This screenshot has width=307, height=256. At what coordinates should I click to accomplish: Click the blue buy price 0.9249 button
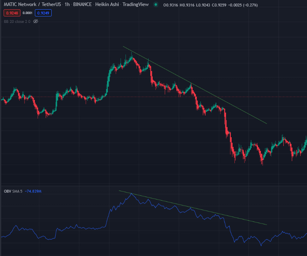pos(43,13)
